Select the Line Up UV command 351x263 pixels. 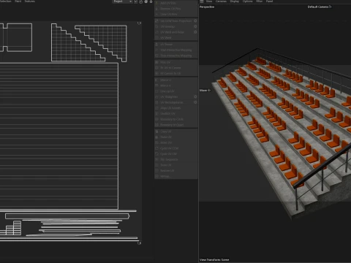(176, 91)
